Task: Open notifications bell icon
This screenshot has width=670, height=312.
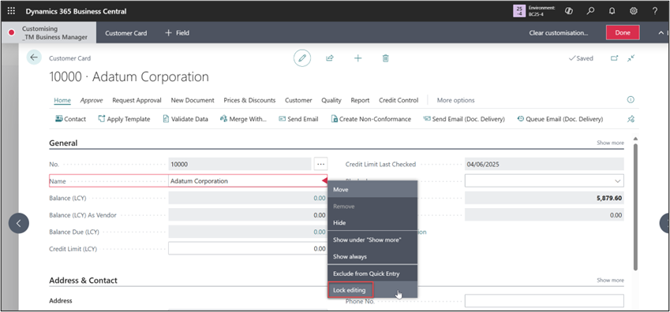Action: tap(612, 11)
